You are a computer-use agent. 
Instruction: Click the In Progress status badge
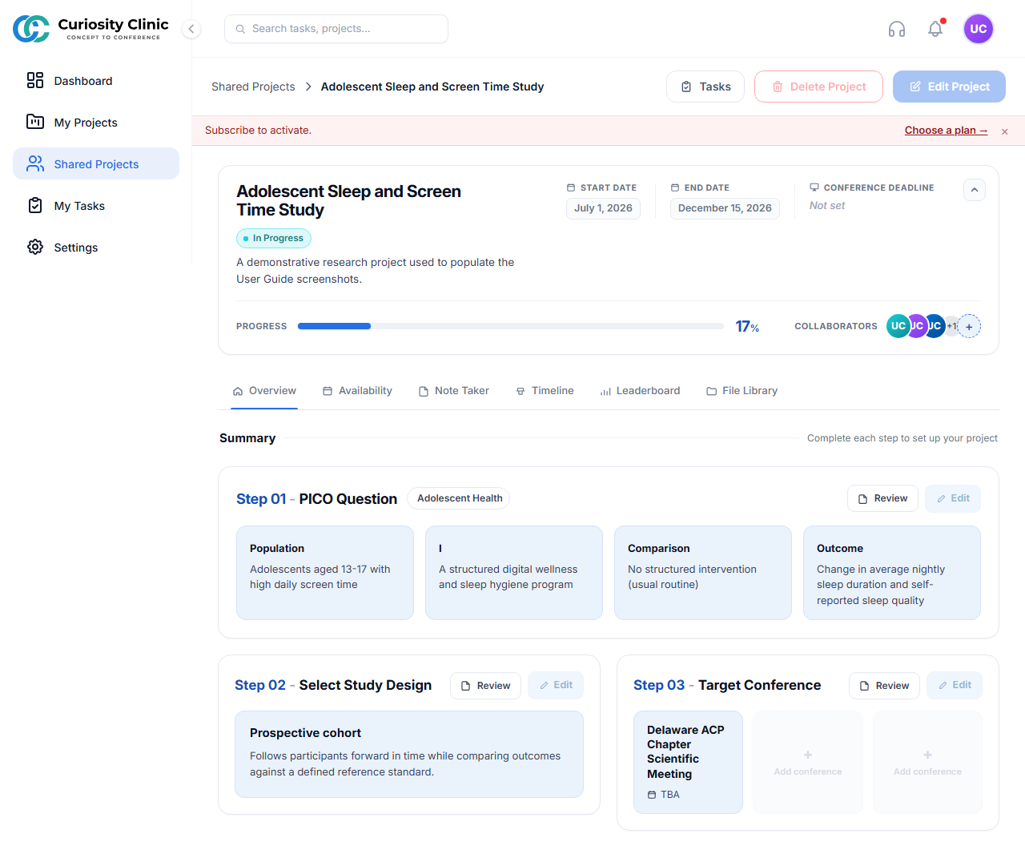(274, 238)
